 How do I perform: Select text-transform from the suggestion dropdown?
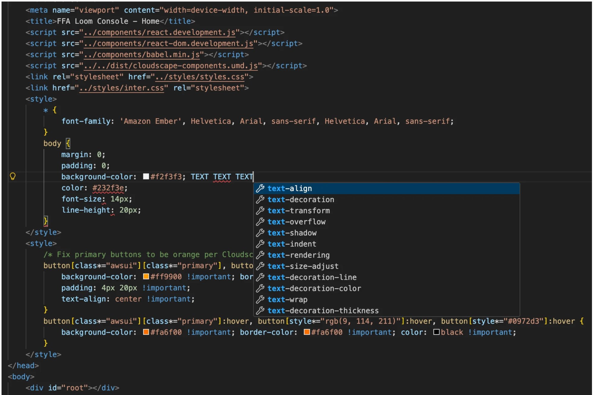coord(298,211)
